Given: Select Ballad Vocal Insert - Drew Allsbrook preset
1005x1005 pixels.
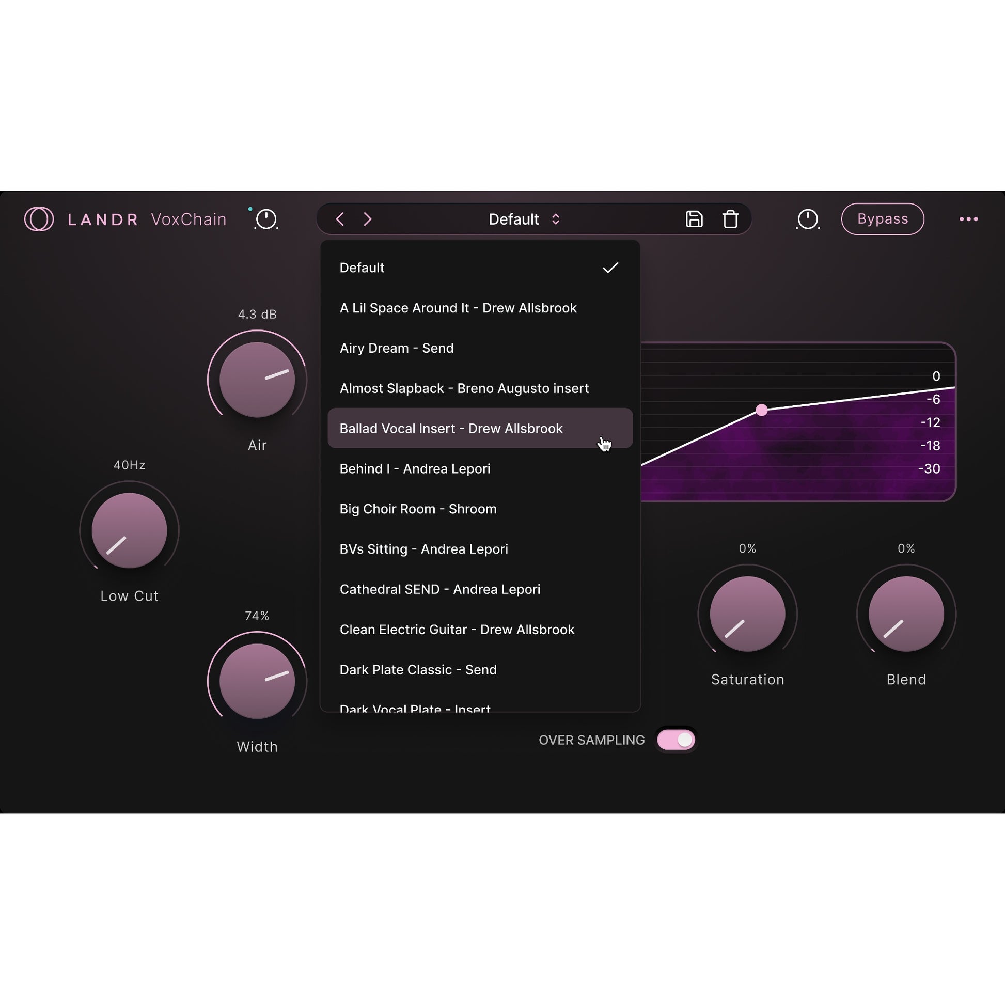Looking at the screenshot, I should [x=451, y=428].
